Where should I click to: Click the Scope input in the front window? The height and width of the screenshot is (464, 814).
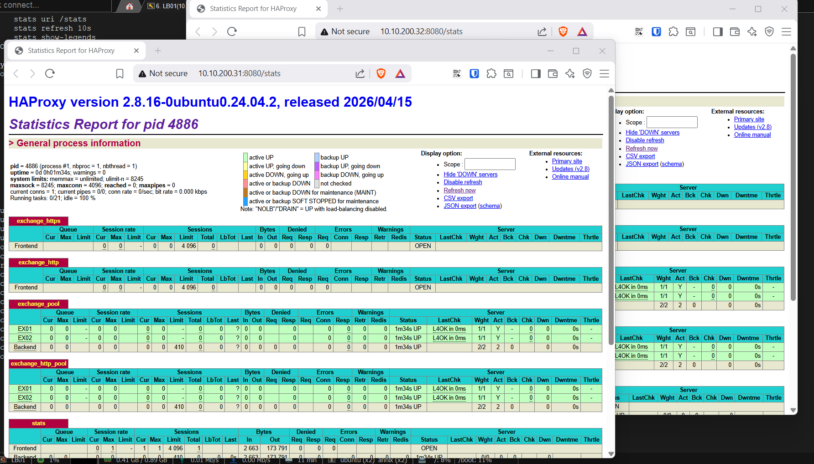coord(490,164)
